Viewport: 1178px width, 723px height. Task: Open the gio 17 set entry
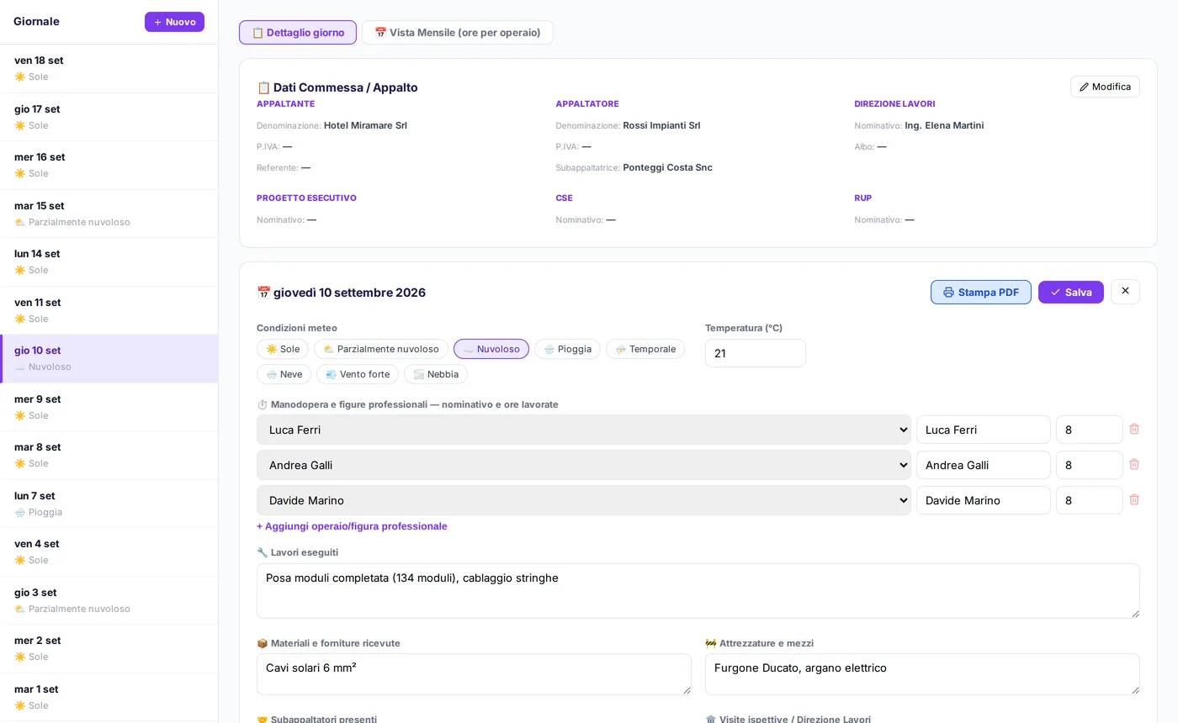109,117
